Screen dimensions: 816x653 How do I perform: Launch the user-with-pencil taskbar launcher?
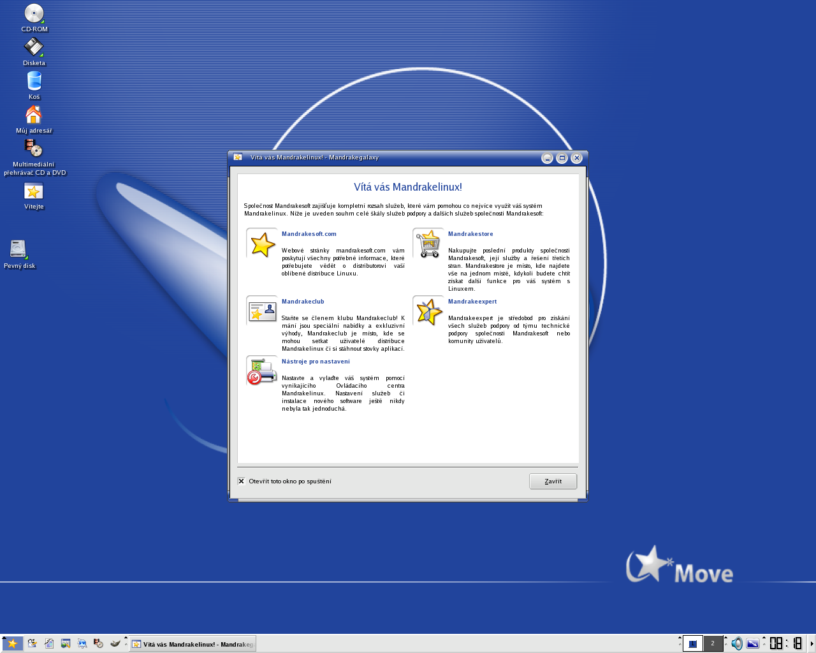click(32, 643)
